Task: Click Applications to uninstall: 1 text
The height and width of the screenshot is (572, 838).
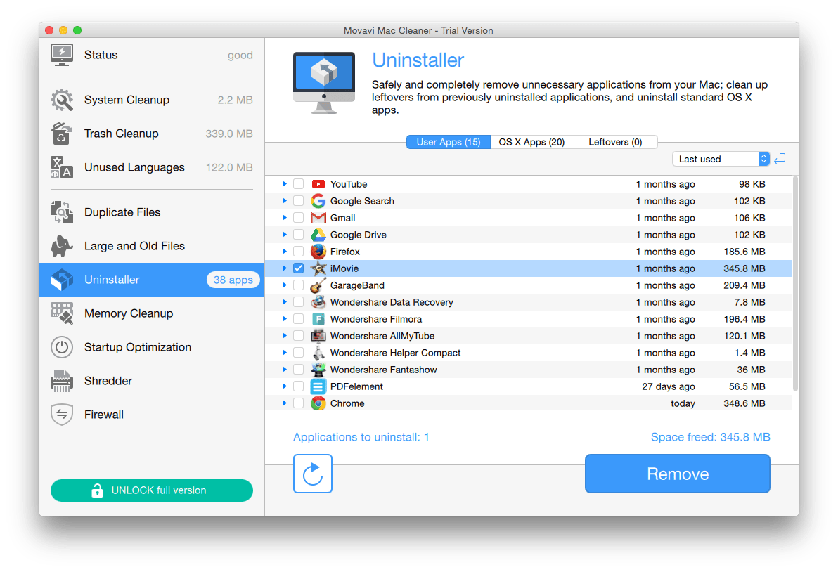Action: click(x=361, y=437)
